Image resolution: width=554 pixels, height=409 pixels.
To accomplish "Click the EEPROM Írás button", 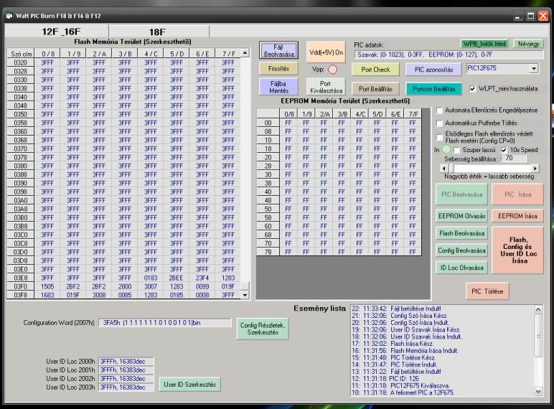I will pyautogui.click(x=517, y=216).
